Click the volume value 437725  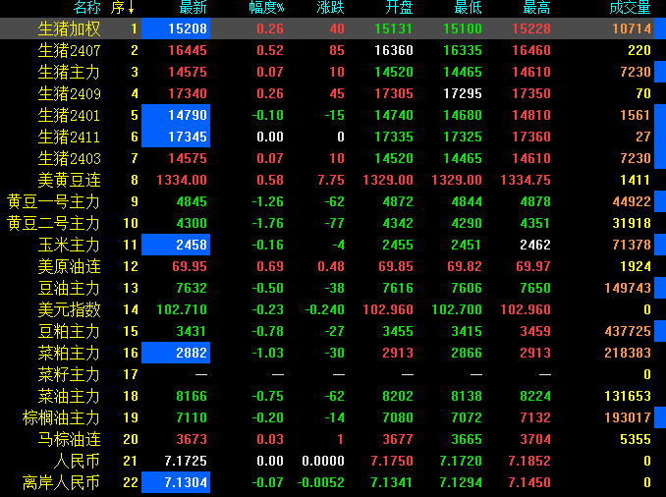click(x=628, y=331)
